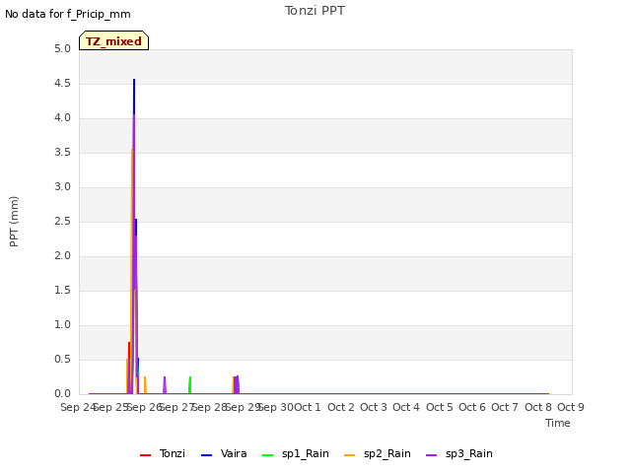Click the small orange sp2_Rain spike after Sep 26
Screen dimensions: 631x473
click(145, 385)
